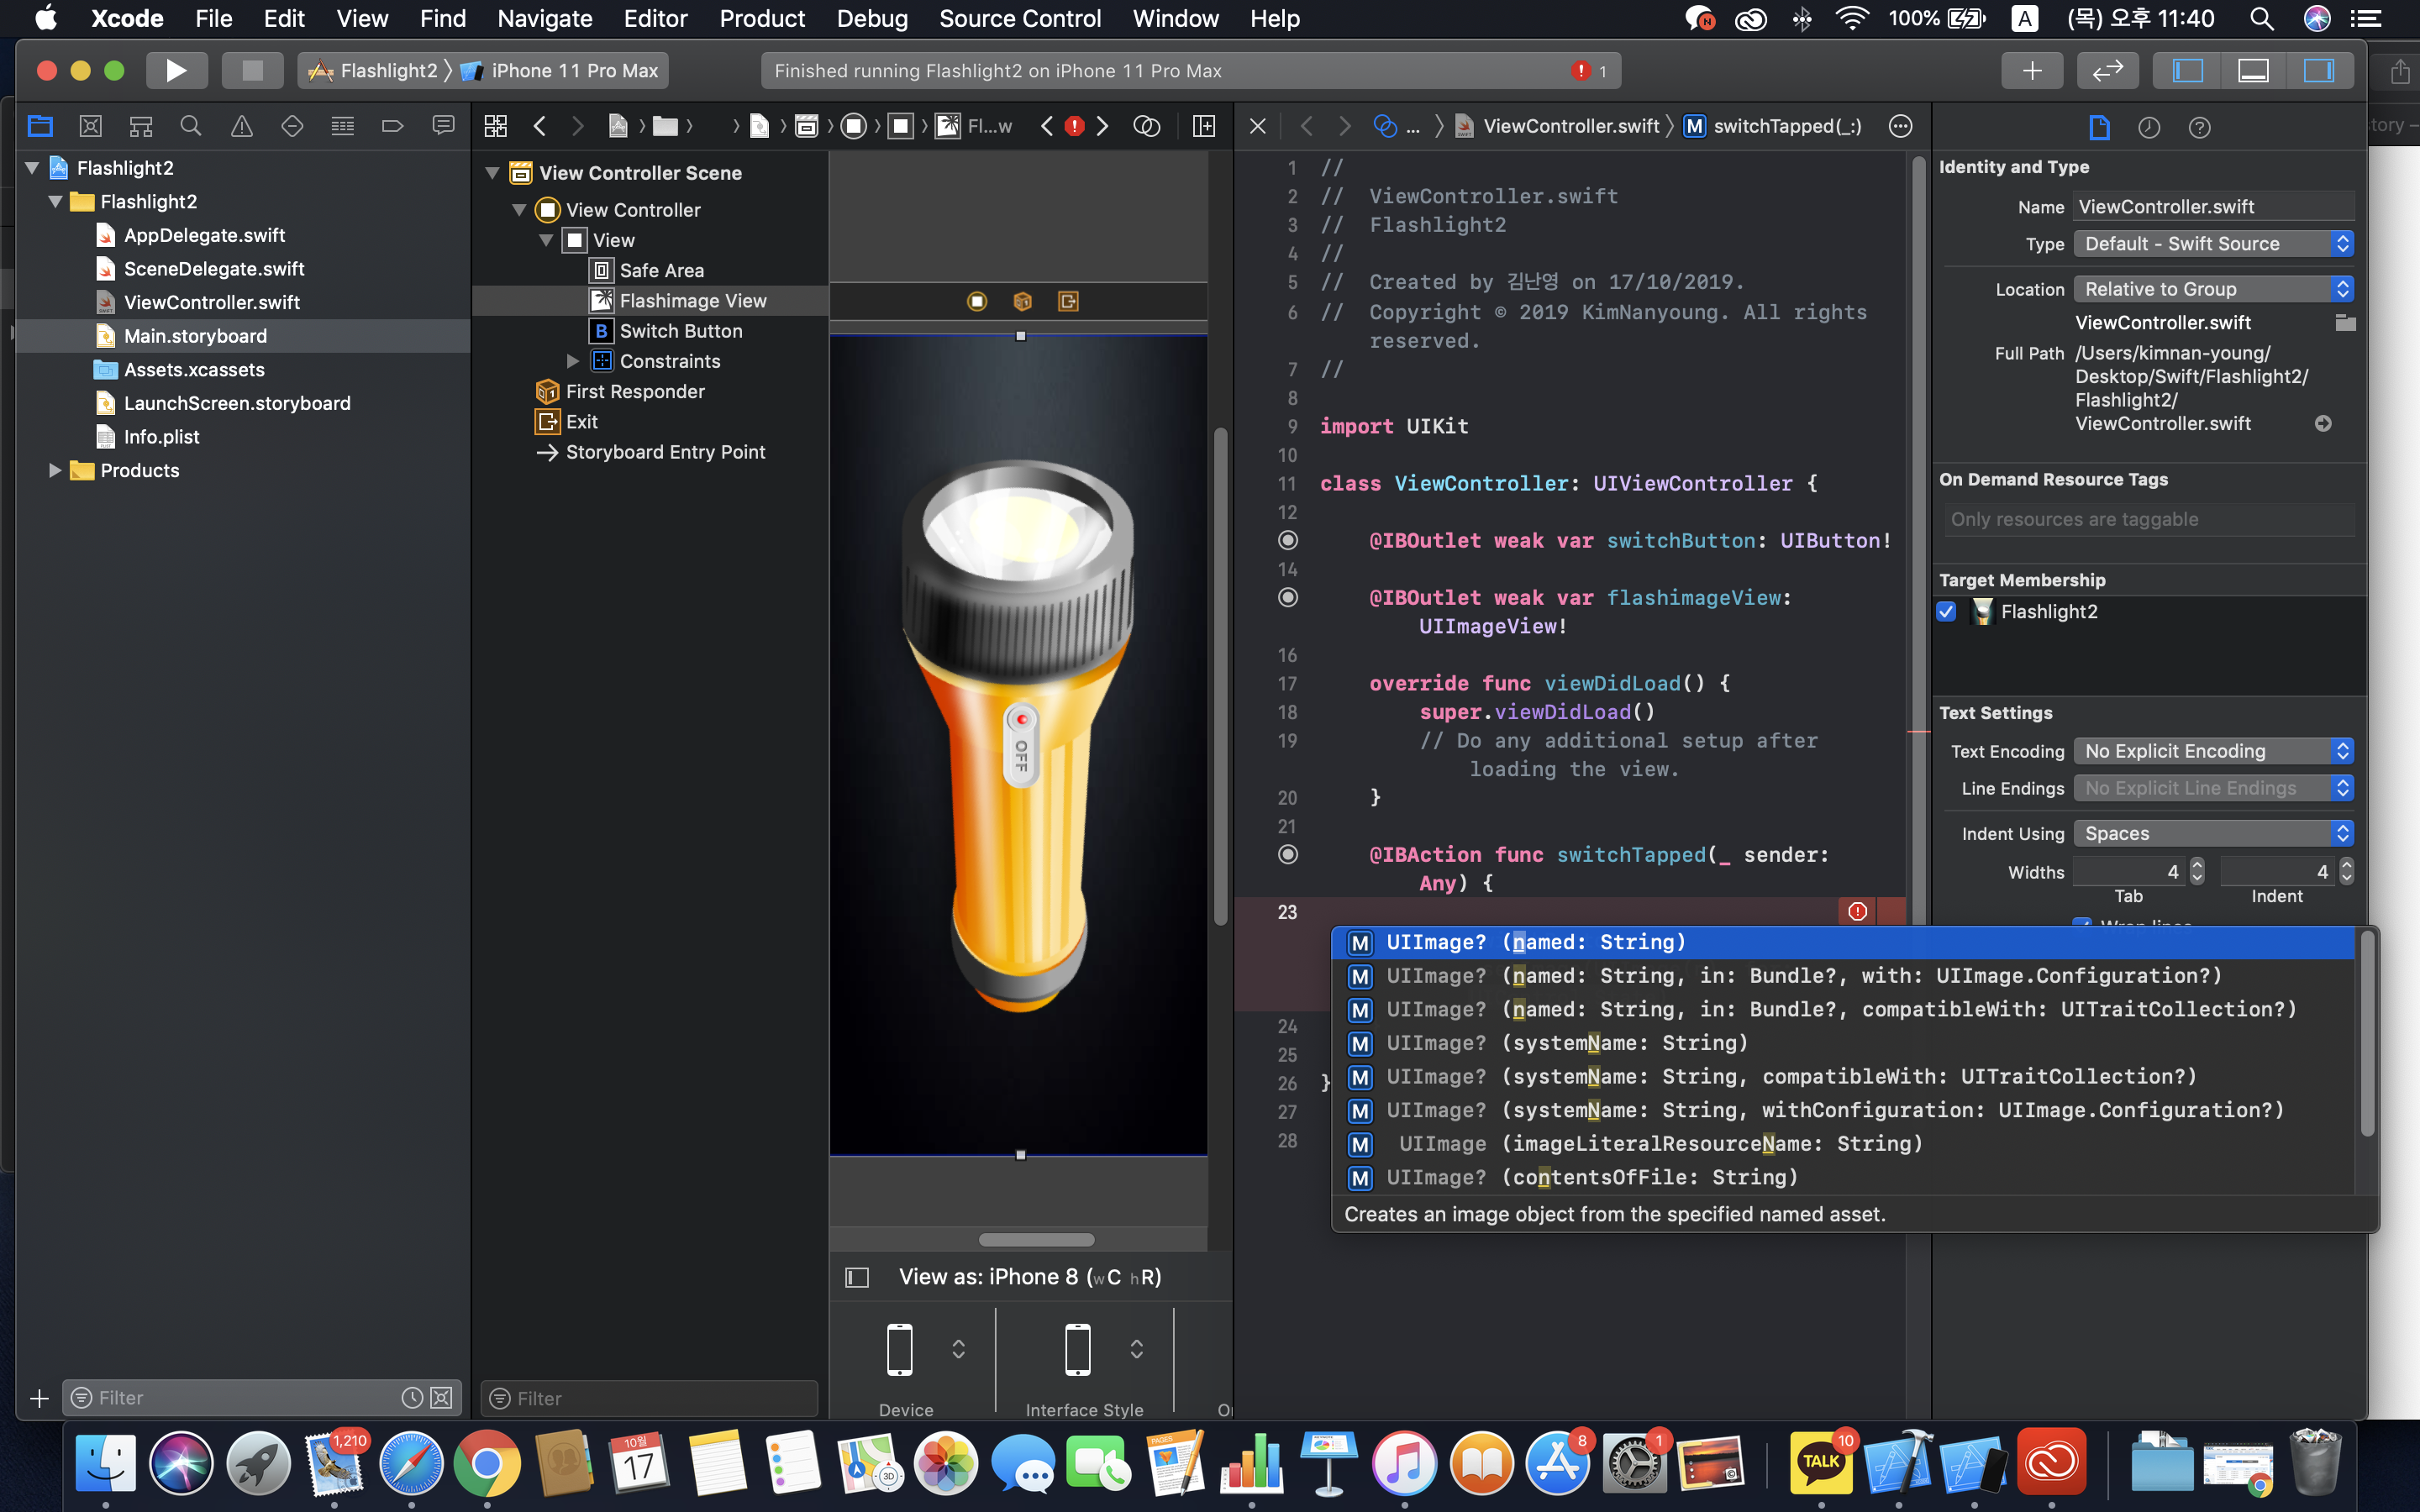Expand the Products folder
Image resolution: width=2420 pixels, height=1512 pixels.
coord(55,470)
